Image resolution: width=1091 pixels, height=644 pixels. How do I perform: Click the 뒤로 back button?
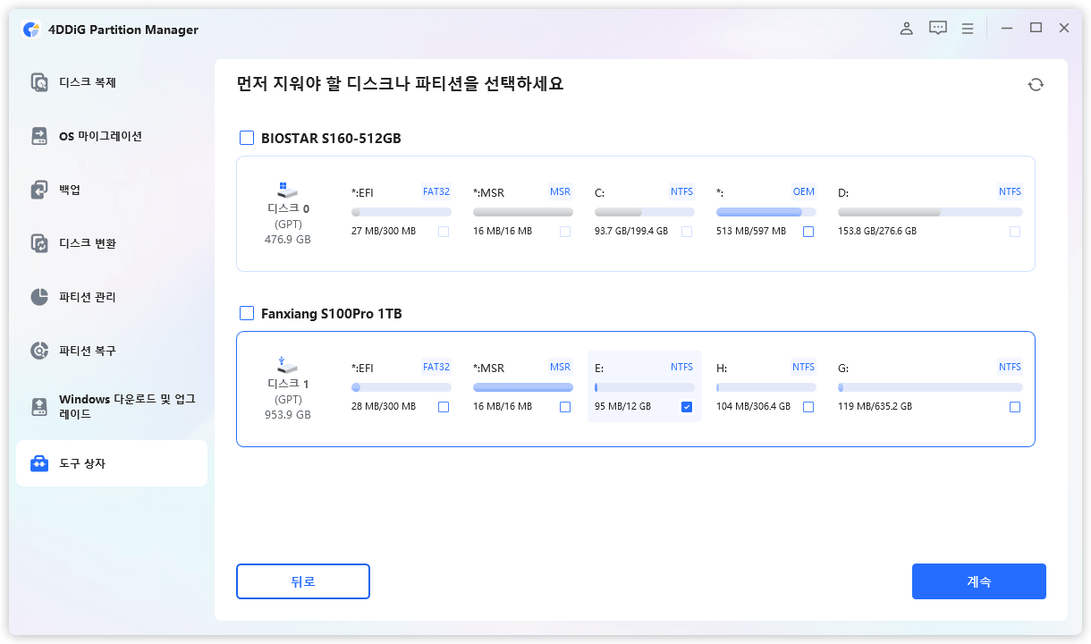pos(303,581)
